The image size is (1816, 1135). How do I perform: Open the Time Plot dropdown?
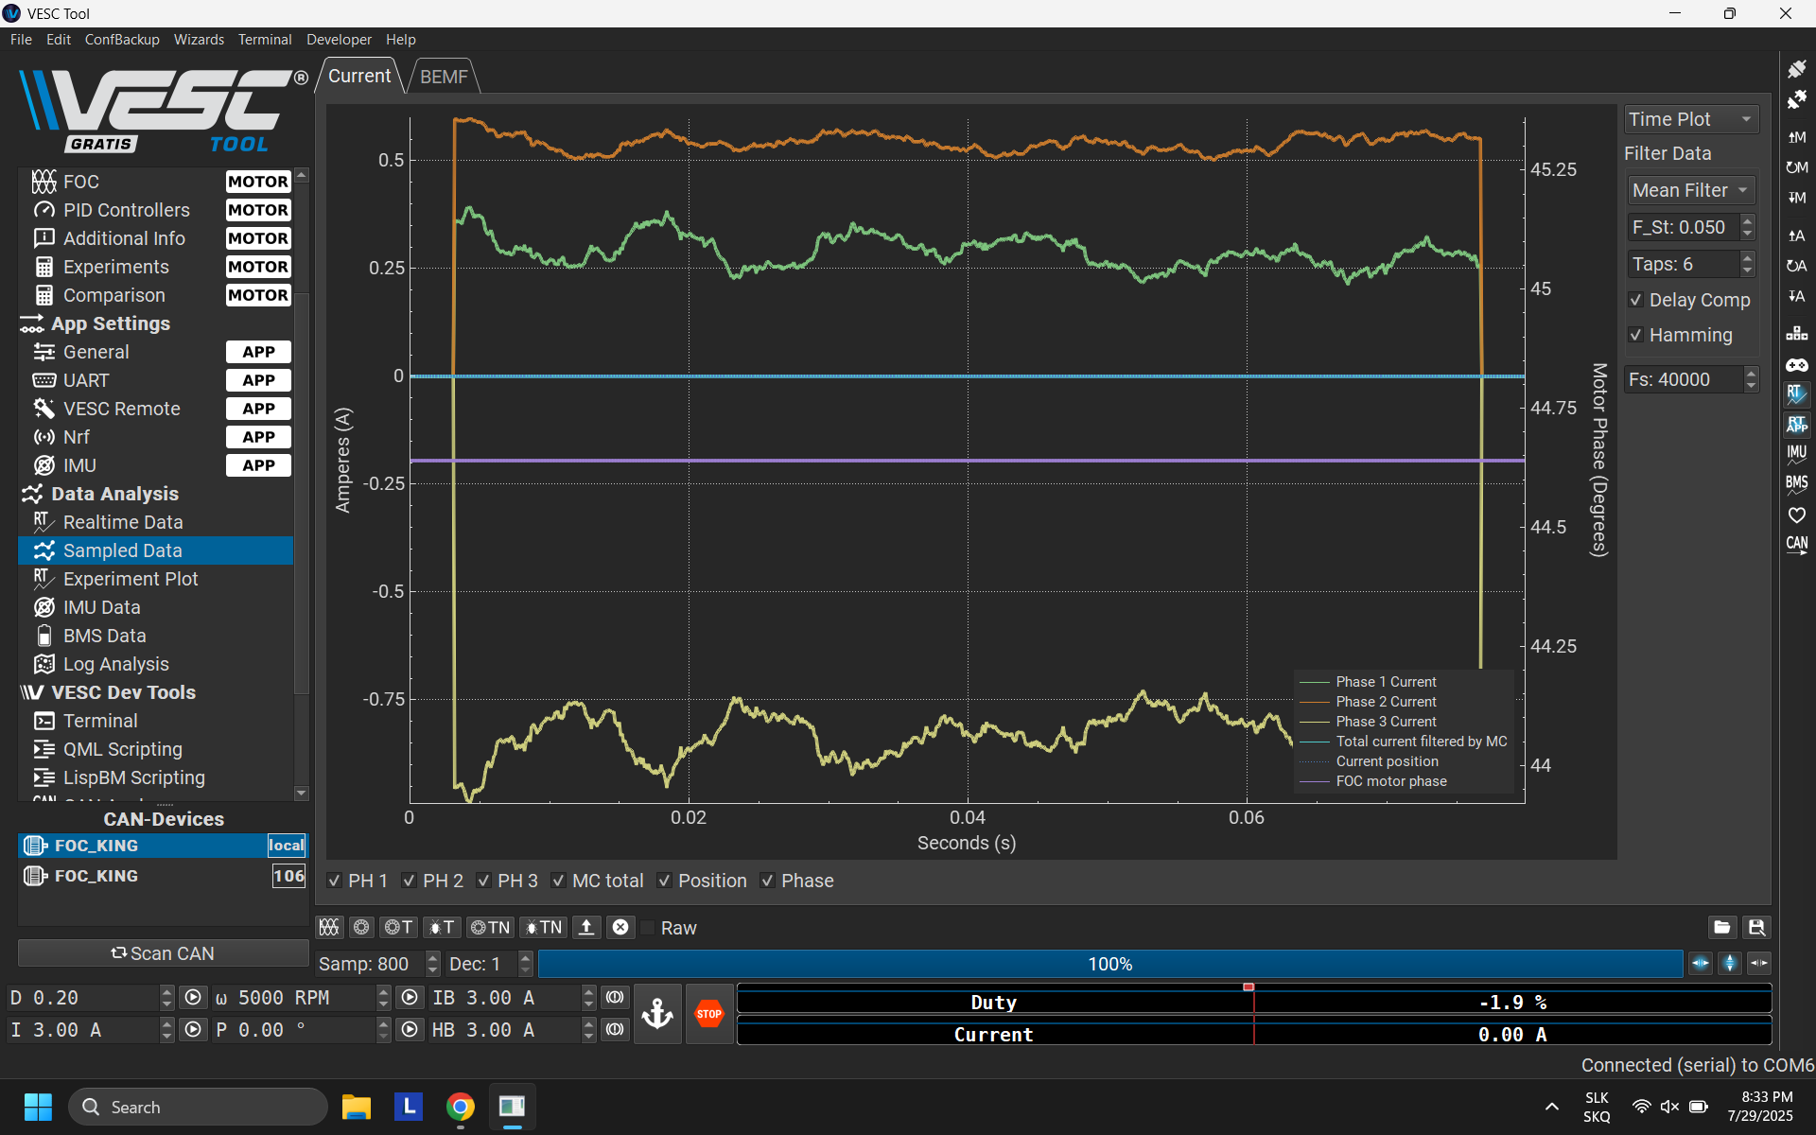click(1691, 119)
